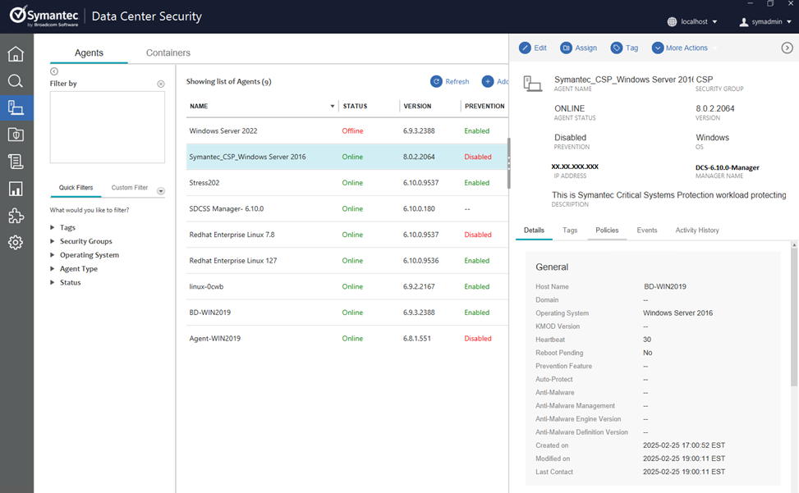Viewport: 799px width, 493px height.
Task: Click the Symantec logo
Action: (44, 16)
